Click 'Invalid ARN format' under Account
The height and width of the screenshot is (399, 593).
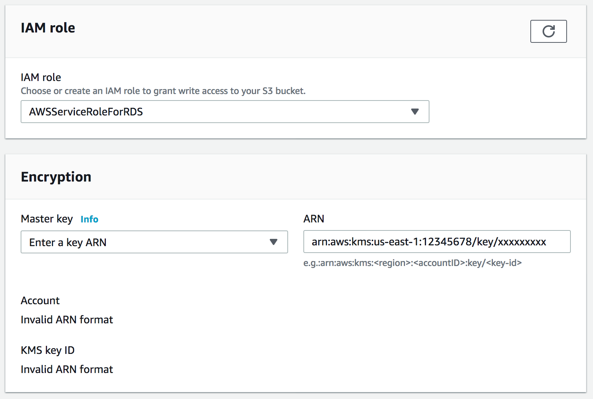[67, 320]
